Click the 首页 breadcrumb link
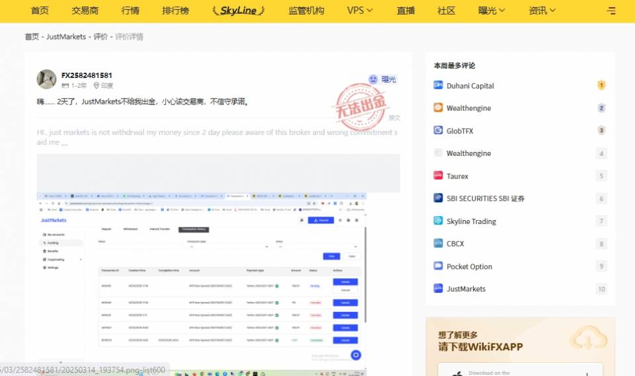This screenshot has width=635, height=376. [x=32, y=37]
